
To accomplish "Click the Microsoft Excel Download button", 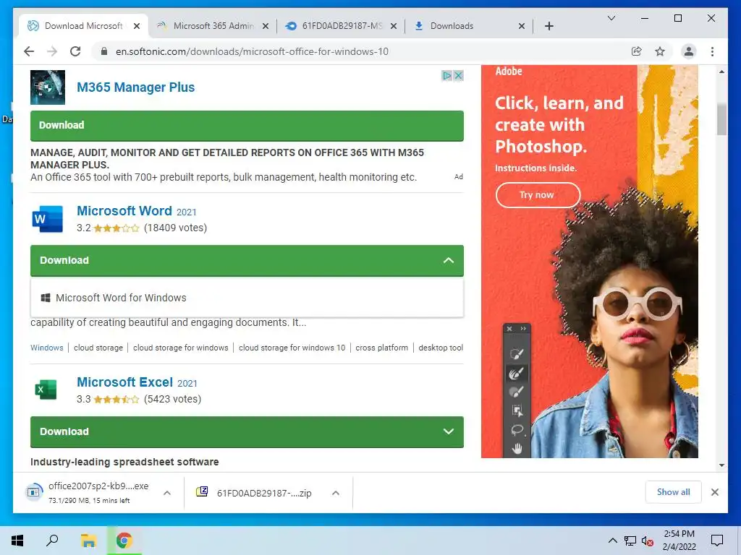I will (x=247, y=432).
